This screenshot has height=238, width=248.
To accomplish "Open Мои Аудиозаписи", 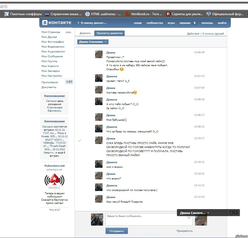I will [53, 52].
